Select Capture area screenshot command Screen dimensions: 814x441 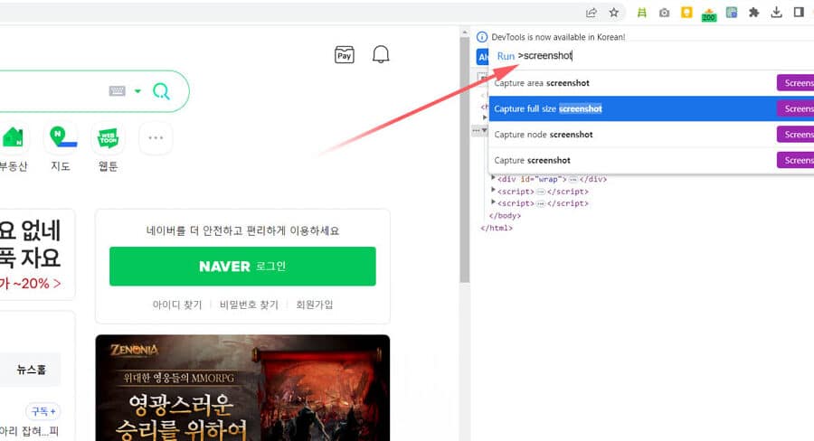tap(651, 83)
